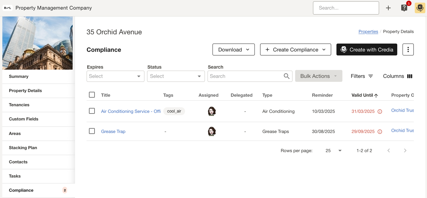Expand the Expires select dropdown
Image resolution: width=427 pixels, height=198 pixels.
click(x=115, y=76)
